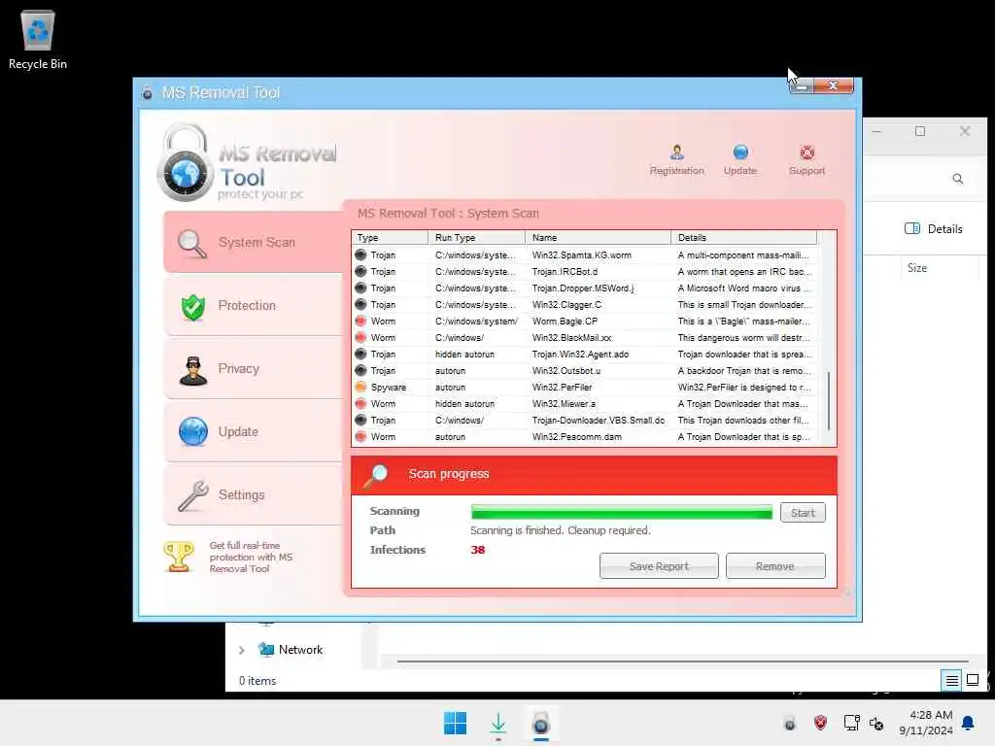Select the Win32.PerFiler spyware entry

pos(585,387)
